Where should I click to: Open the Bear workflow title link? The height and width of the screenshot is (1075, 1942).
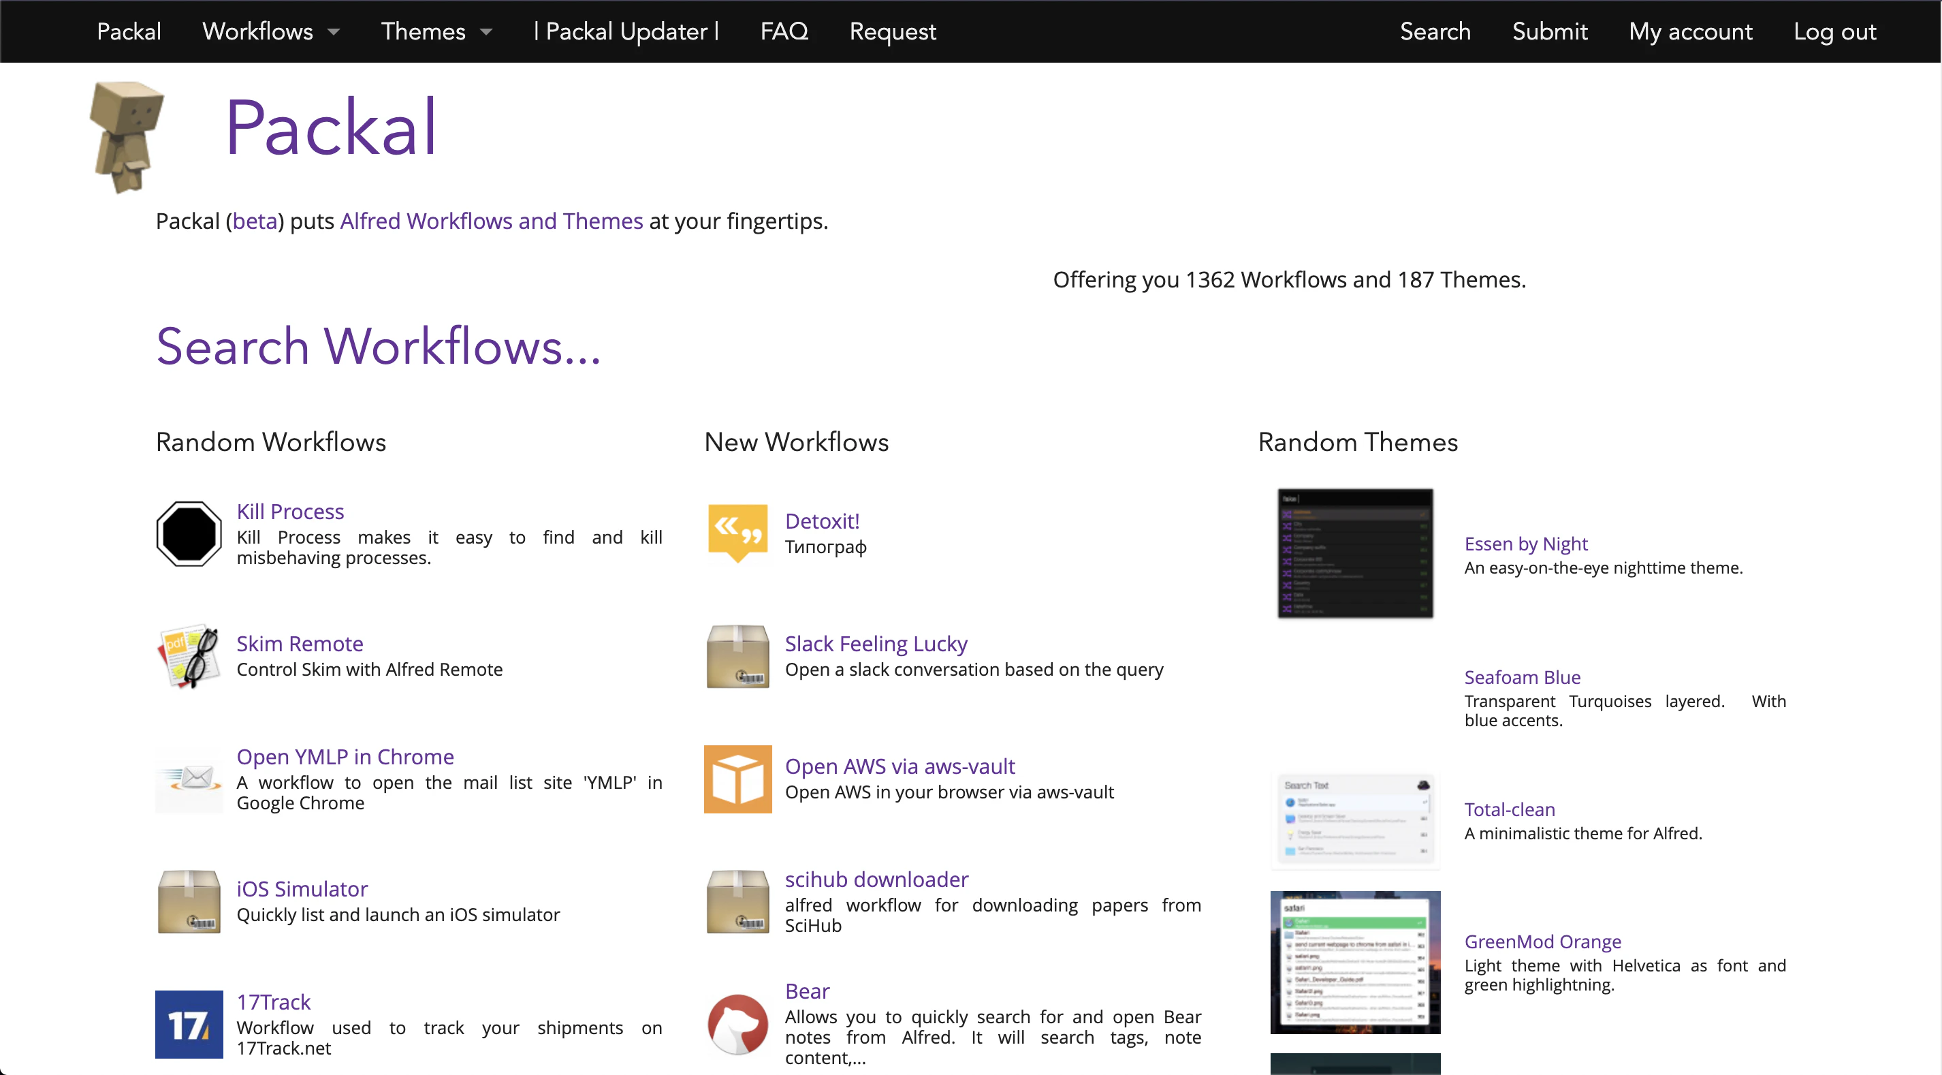pyautogui.click(x=808, y=991)
